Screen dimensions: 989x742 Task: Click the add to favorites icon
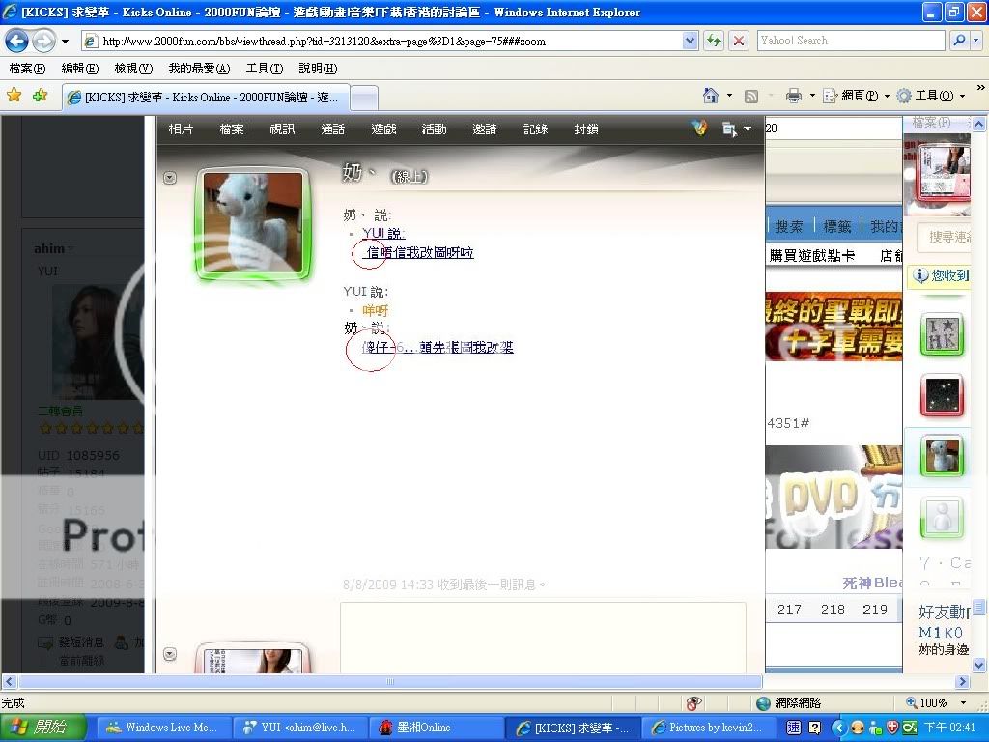[x=40, y=96]
